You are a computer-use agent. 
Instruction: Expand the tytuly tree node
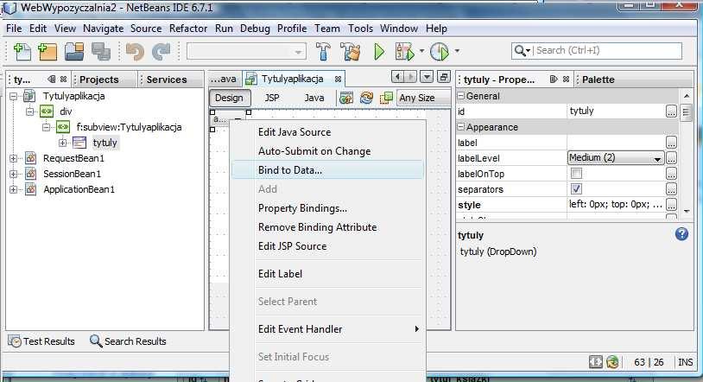pyautogui.click(x=62, y=143)
